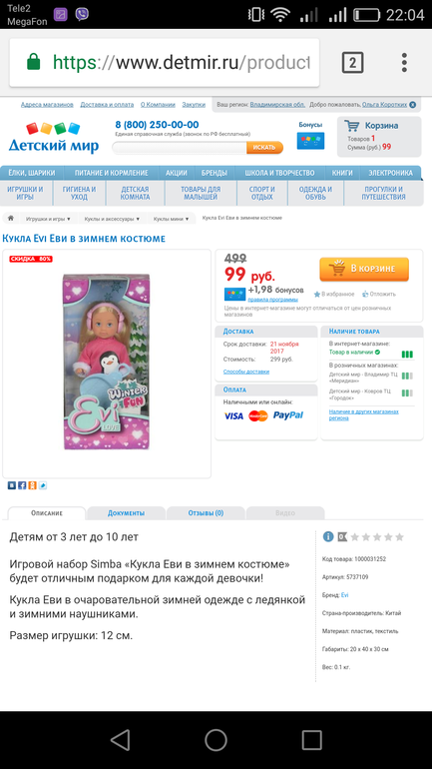
Task: Expand the Игрушки и игры breadcrumb dropdown
Action: pyautogui.click(x=48, y=219)
